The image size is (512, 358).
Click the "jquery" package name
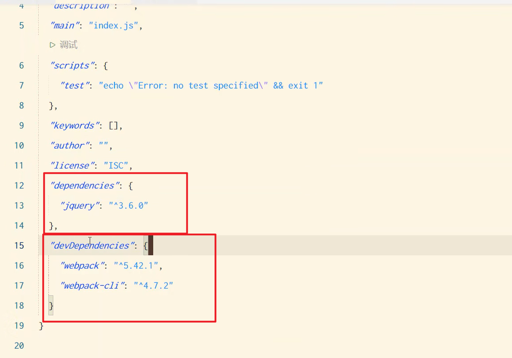click(79, 205)
